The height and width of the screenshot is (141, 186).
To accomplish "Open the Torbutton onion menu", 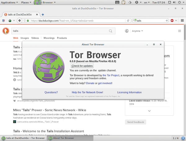I will pos(10,21).
